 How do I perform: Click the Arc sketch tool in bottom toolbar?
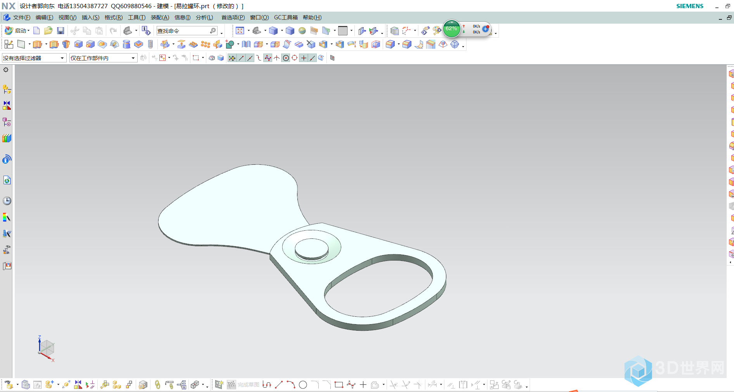point(291,385)
